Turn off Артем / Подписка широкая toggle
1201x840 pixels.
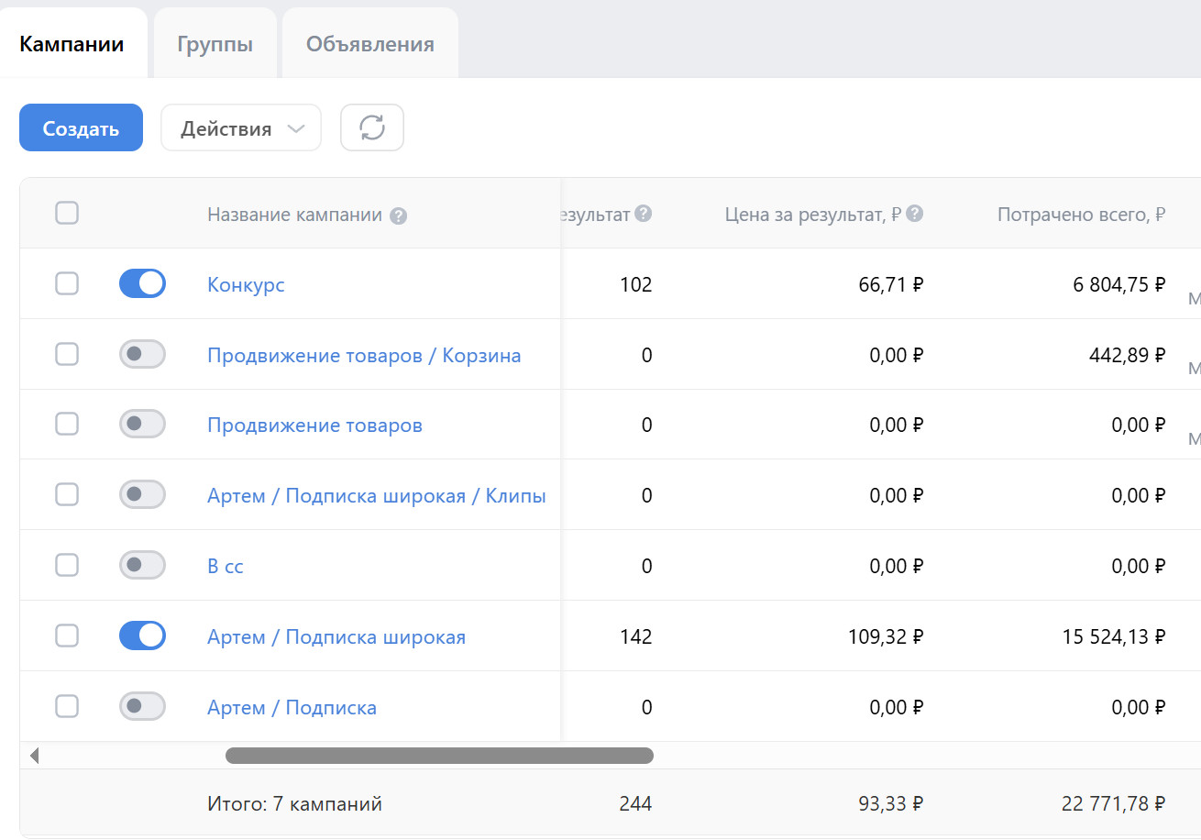point(142,636)
